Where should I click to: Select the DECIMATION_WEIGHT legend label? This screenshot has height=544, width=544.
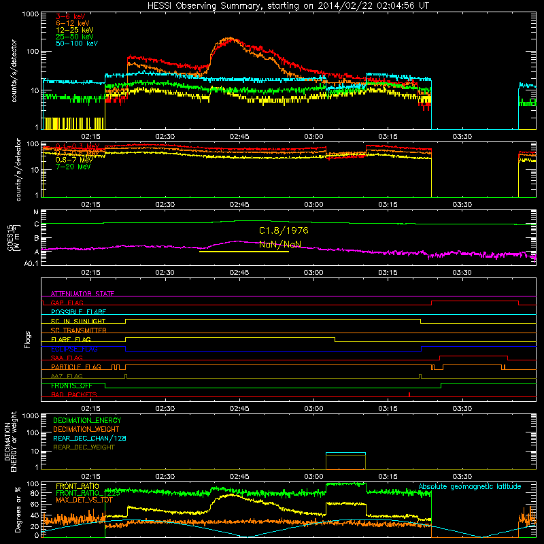click(86, 429)
